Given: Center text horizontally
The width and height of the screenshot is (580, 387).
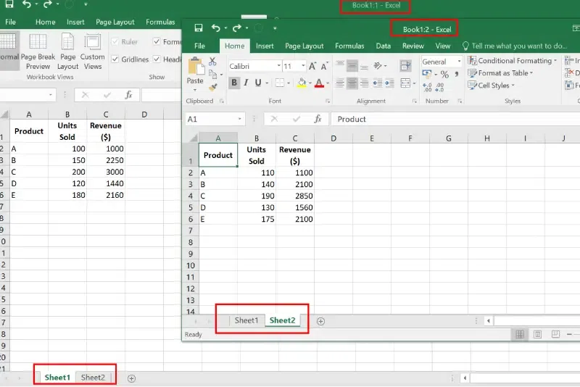Looking at the screenshot, I should click(x=352, y=83).
